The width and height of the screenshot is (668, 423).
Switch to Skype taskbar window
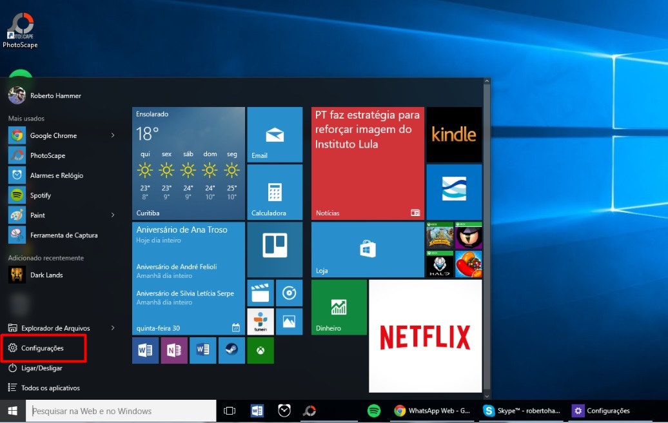[x=522, y=411]
